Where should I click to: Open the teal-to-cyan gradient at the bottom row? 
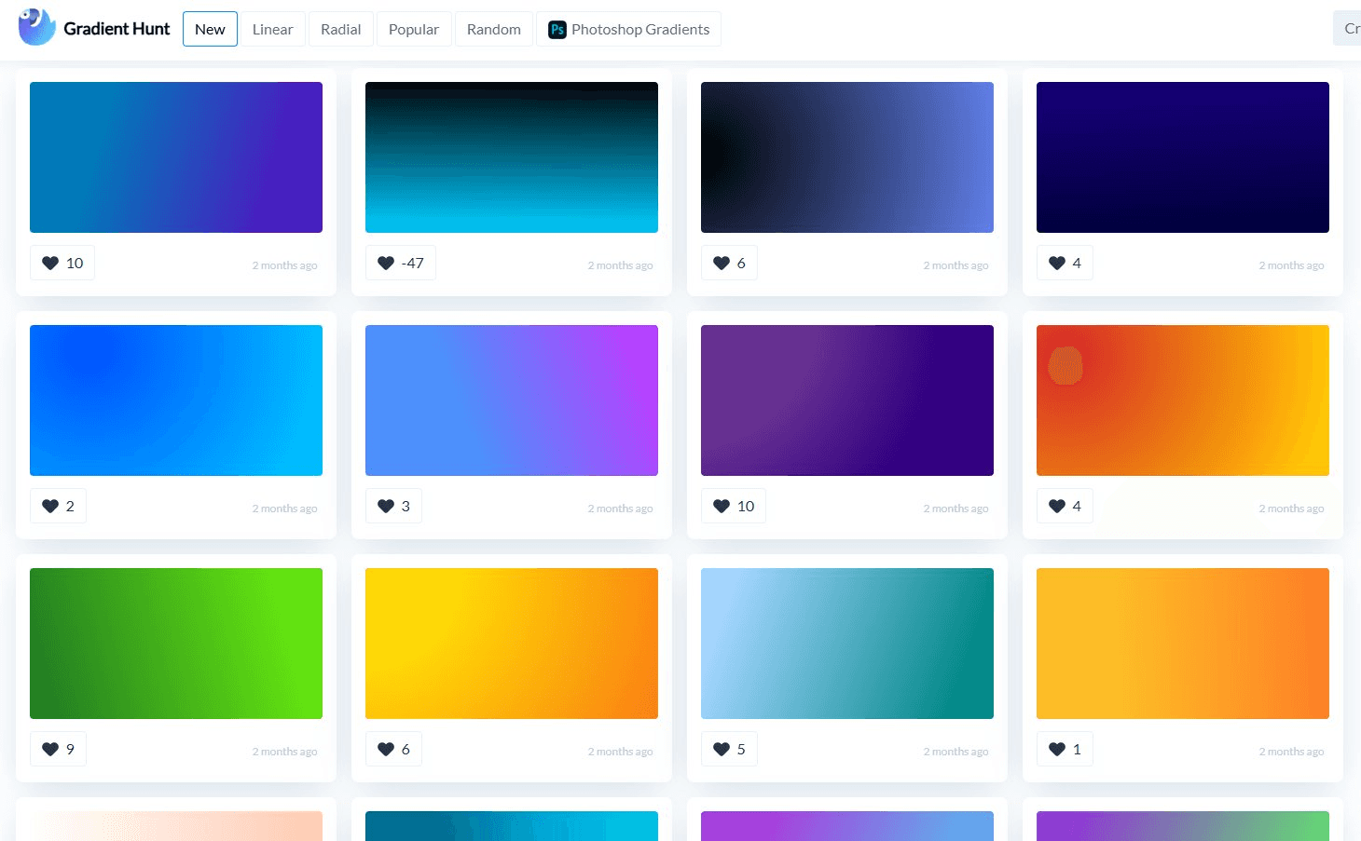(x=512, y=826)
